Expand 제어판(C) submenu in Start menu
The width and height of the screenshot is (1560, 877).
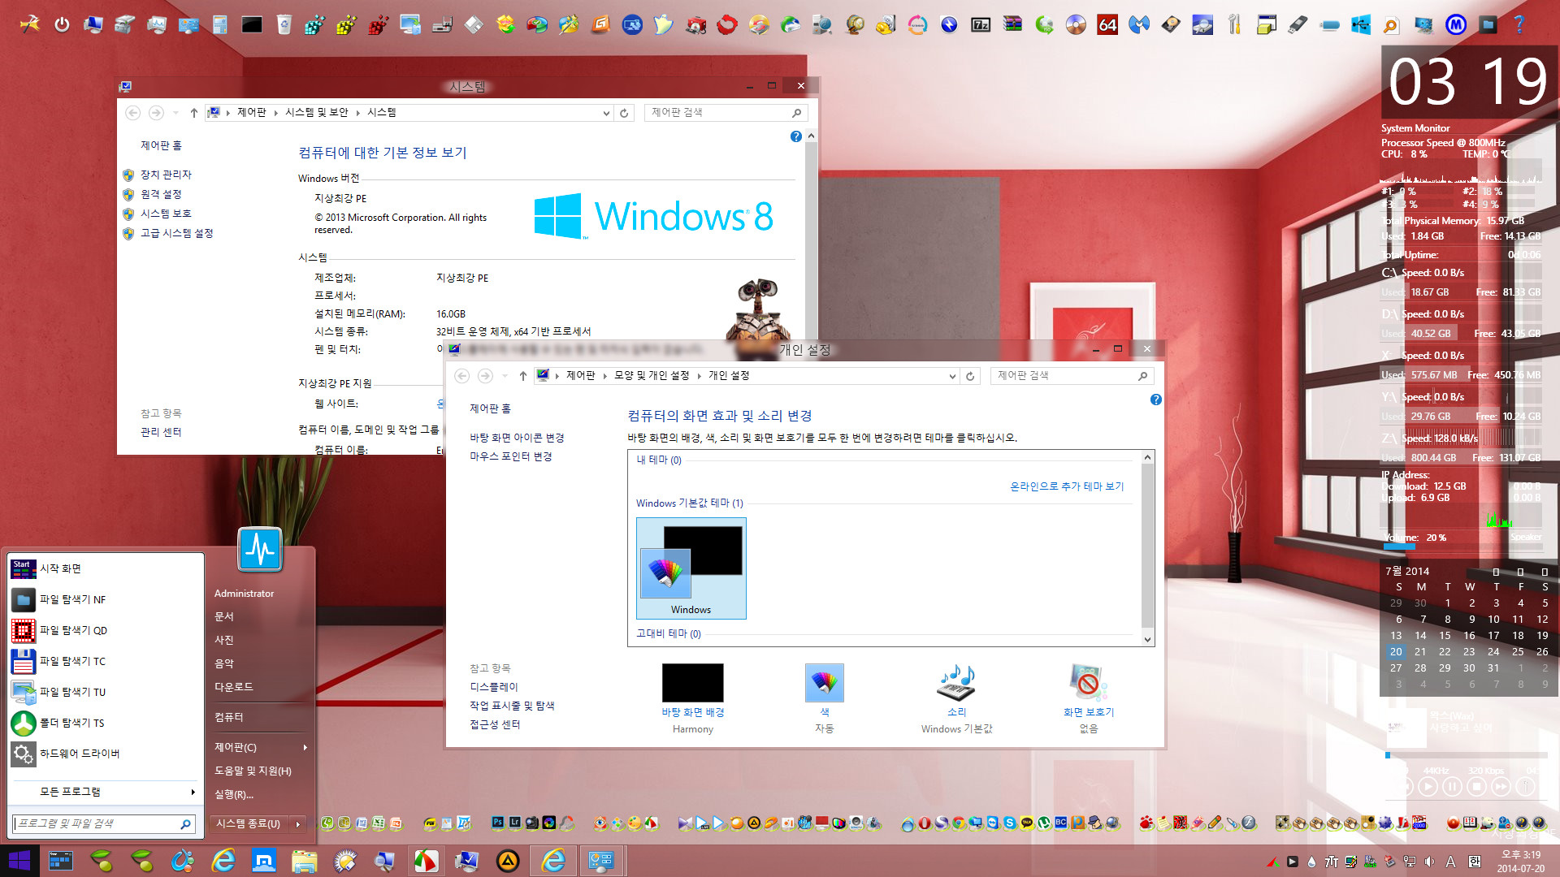305,747
